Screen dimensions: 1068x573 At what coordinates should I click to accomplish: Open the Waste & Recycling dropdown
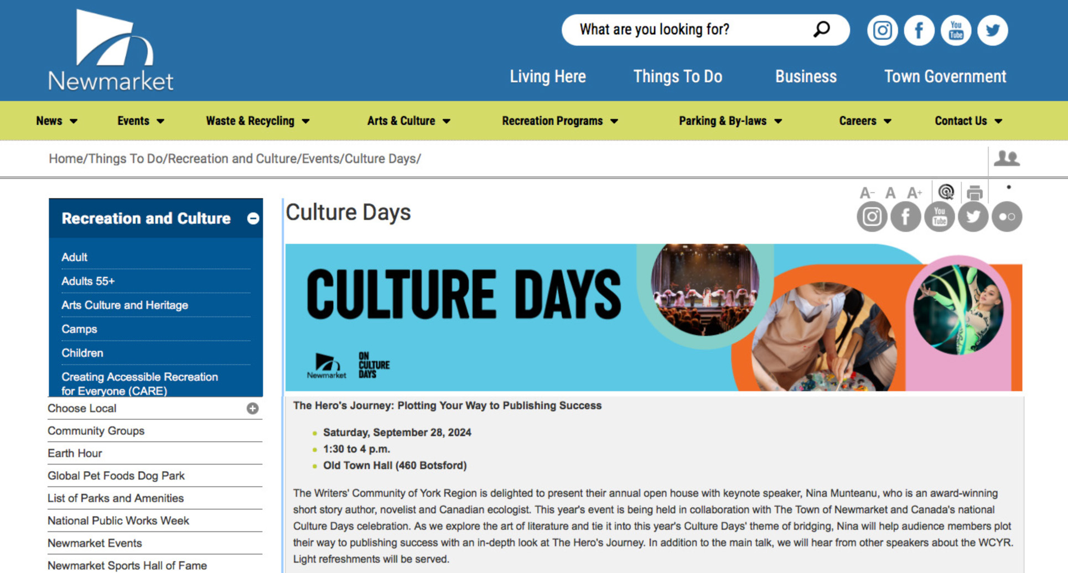257,121
